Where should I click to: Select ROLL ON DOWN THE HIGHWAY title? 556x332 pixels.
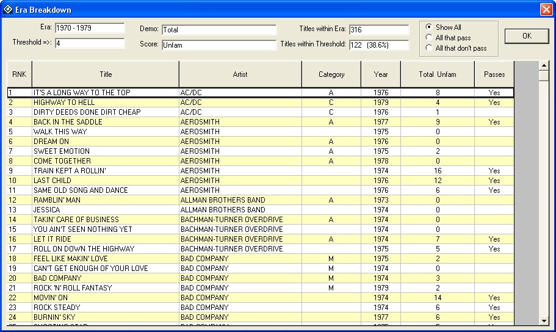click(x=84, y=248)
